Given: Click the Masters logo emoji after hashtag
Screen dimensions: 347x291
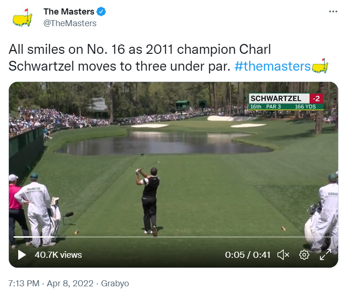Looking at the screenshot, I should [320, 66].
